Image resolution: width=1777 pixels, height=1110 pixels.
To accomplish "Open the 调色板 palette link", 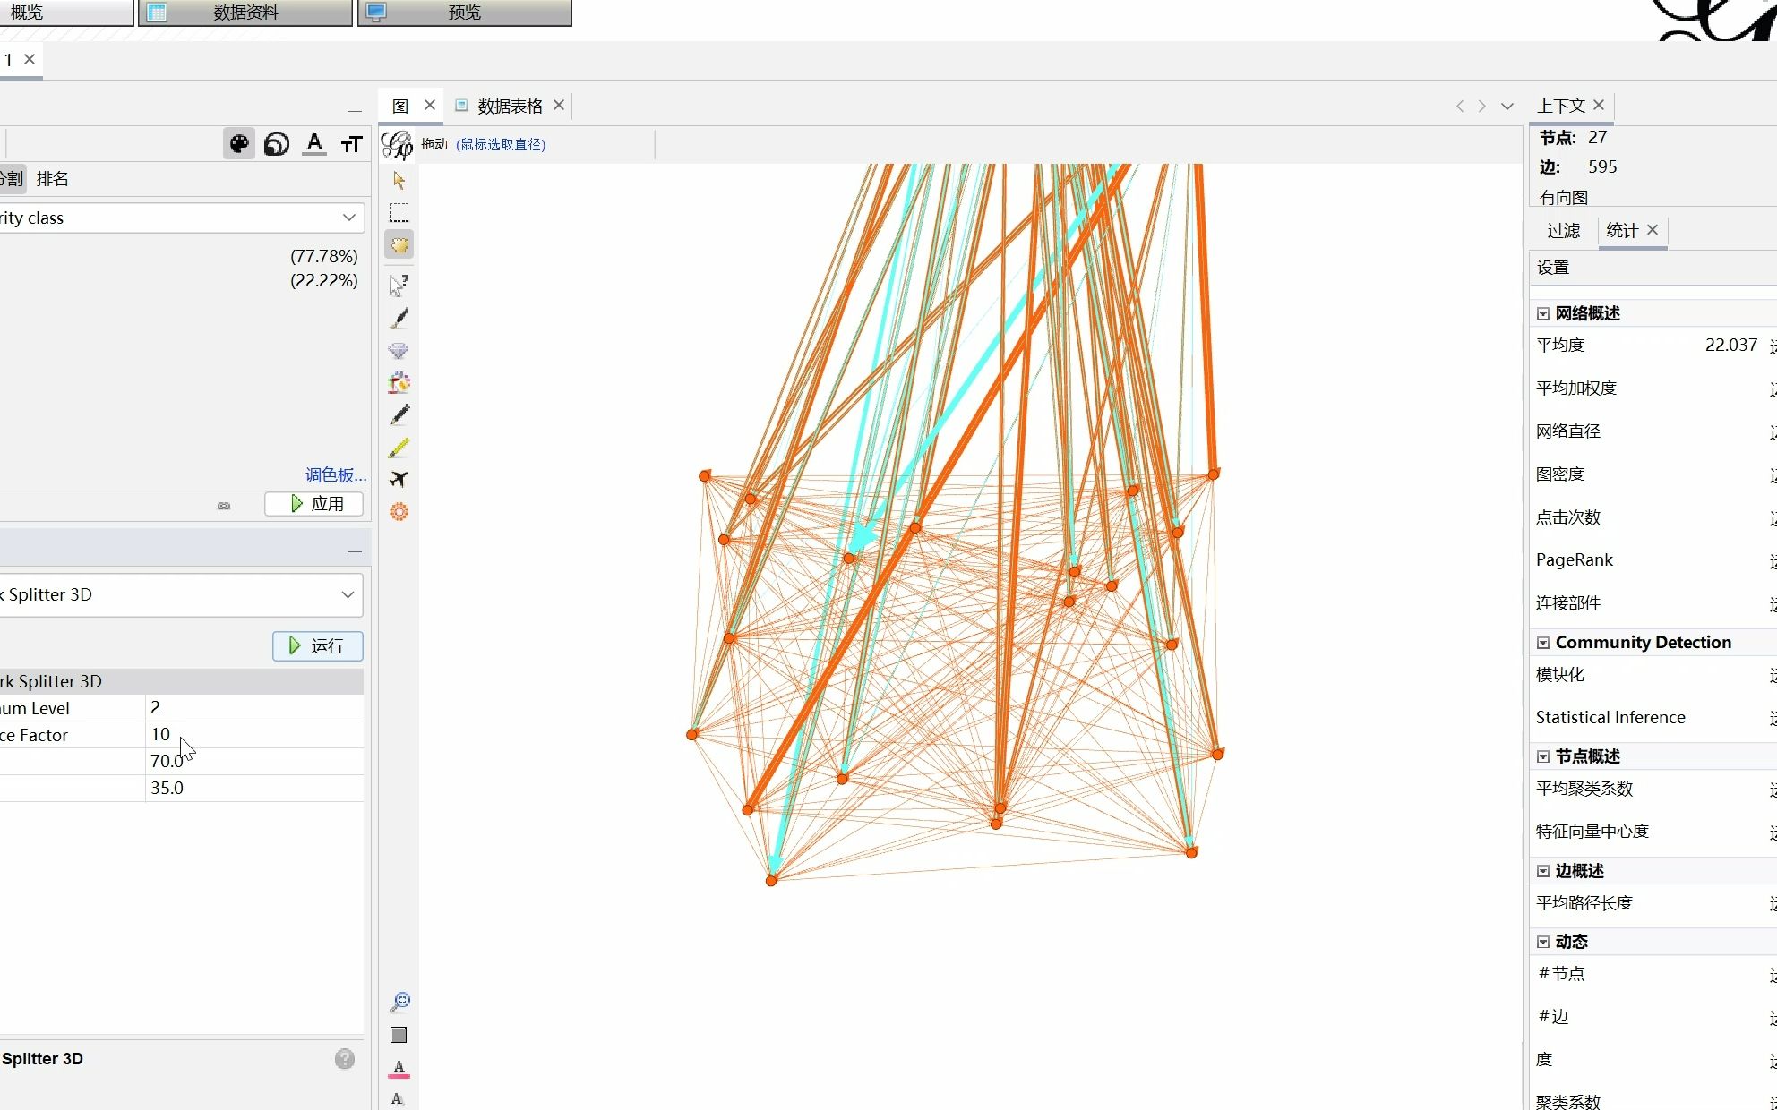I will [336, 474].
